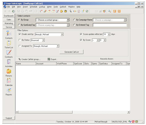The width and height of the screenshot is (146, 125).
Task: Click the red prohibited status bar icon
Action: click(x=133, y=122)
